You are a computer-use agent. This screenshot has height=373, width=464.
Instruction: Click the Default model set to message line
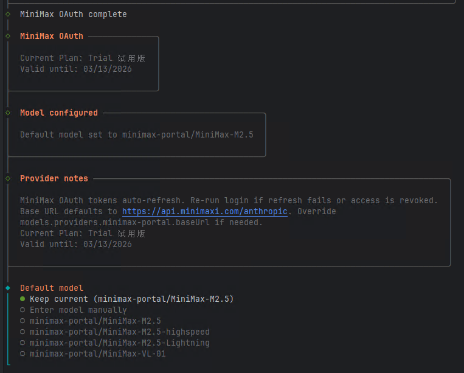click(x=136, y=134)
